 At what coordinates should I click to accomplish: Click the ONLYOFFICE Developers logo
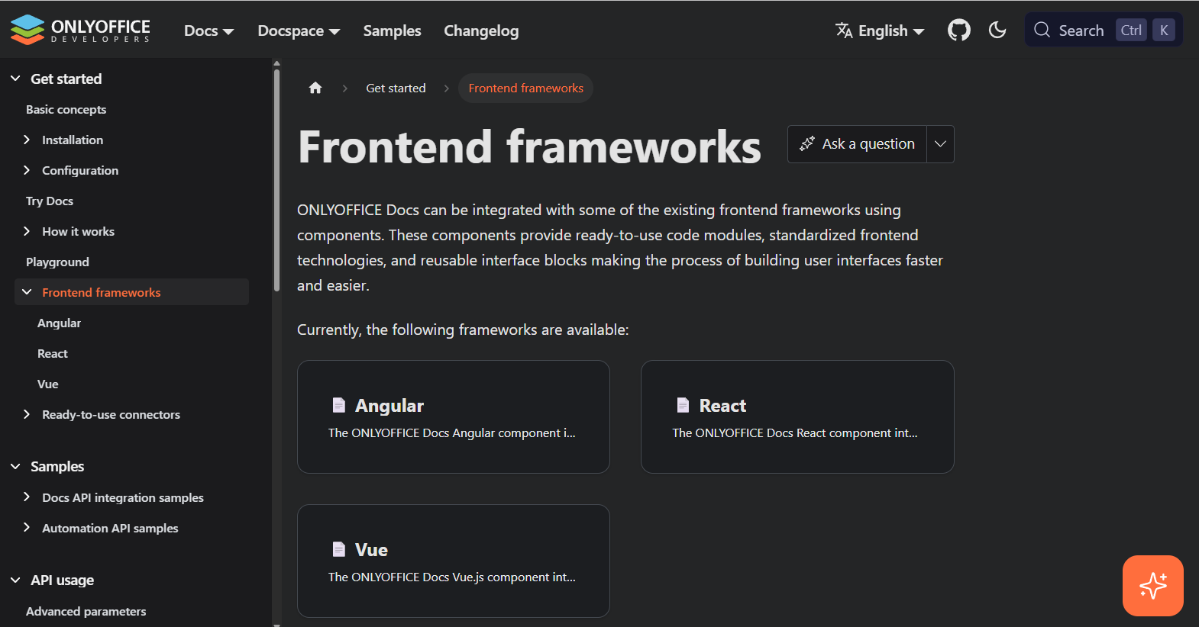tap(79, 30)
